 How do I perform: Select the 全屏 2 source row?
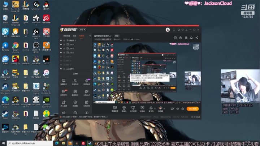click(75, 69)
